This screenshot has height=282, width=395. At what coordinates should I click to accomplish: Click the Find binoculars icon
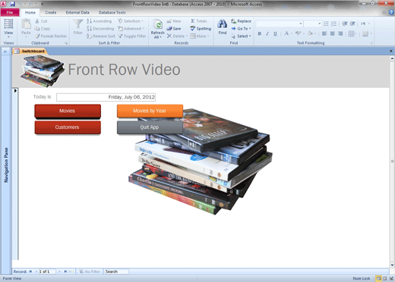click(x=222, y=24)
